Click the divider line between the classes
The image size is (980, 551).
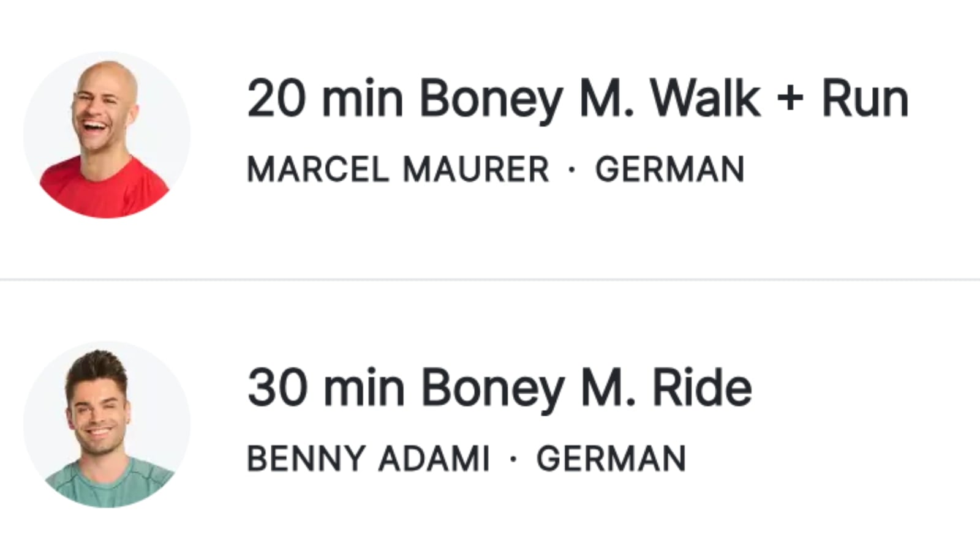tap(490, 280)
